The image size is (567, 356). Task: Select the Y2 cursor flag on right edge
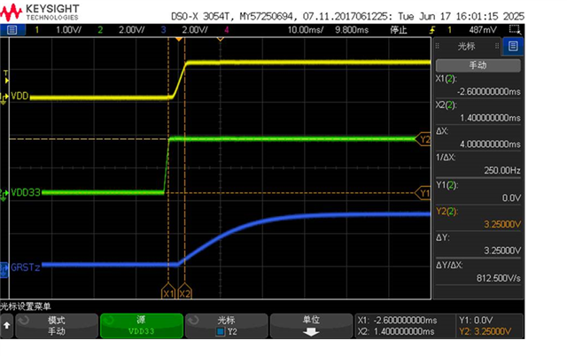coord(423,140)
